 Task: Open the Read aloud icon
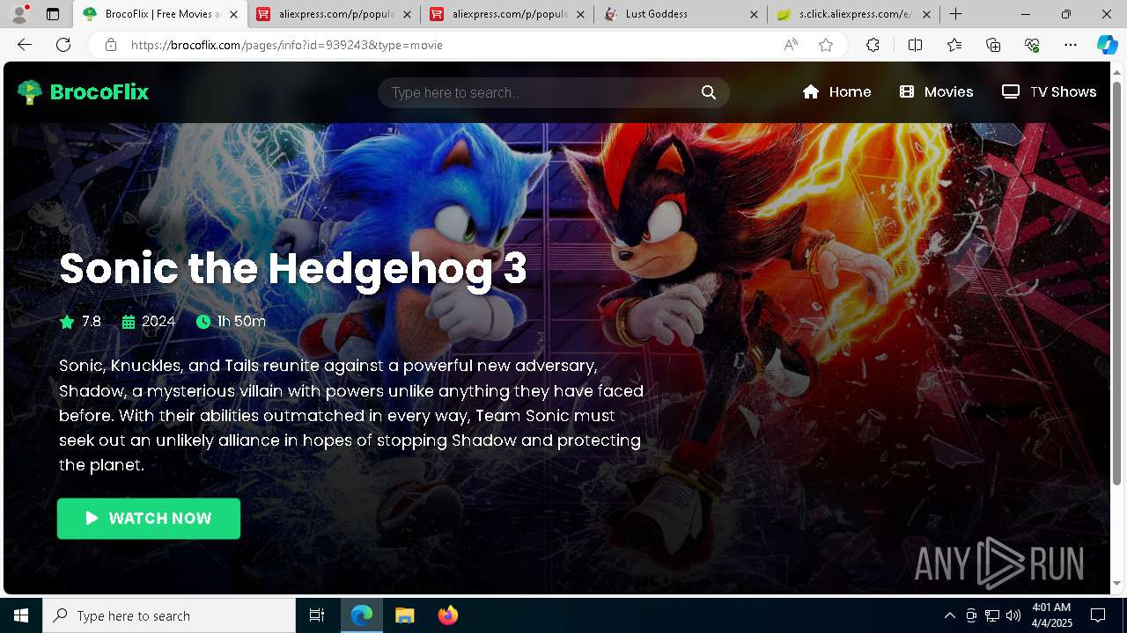point(791,45)
